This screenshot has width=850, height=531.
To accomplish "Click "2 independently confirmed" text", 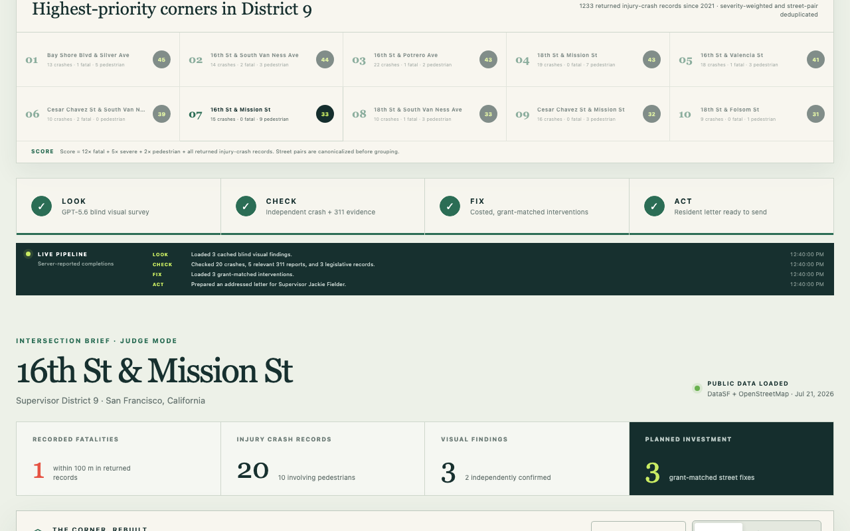I will coord(508,477).
